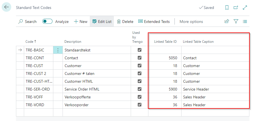
Task: Select the TRE-CUST code cell
Action: coord(38,66)
